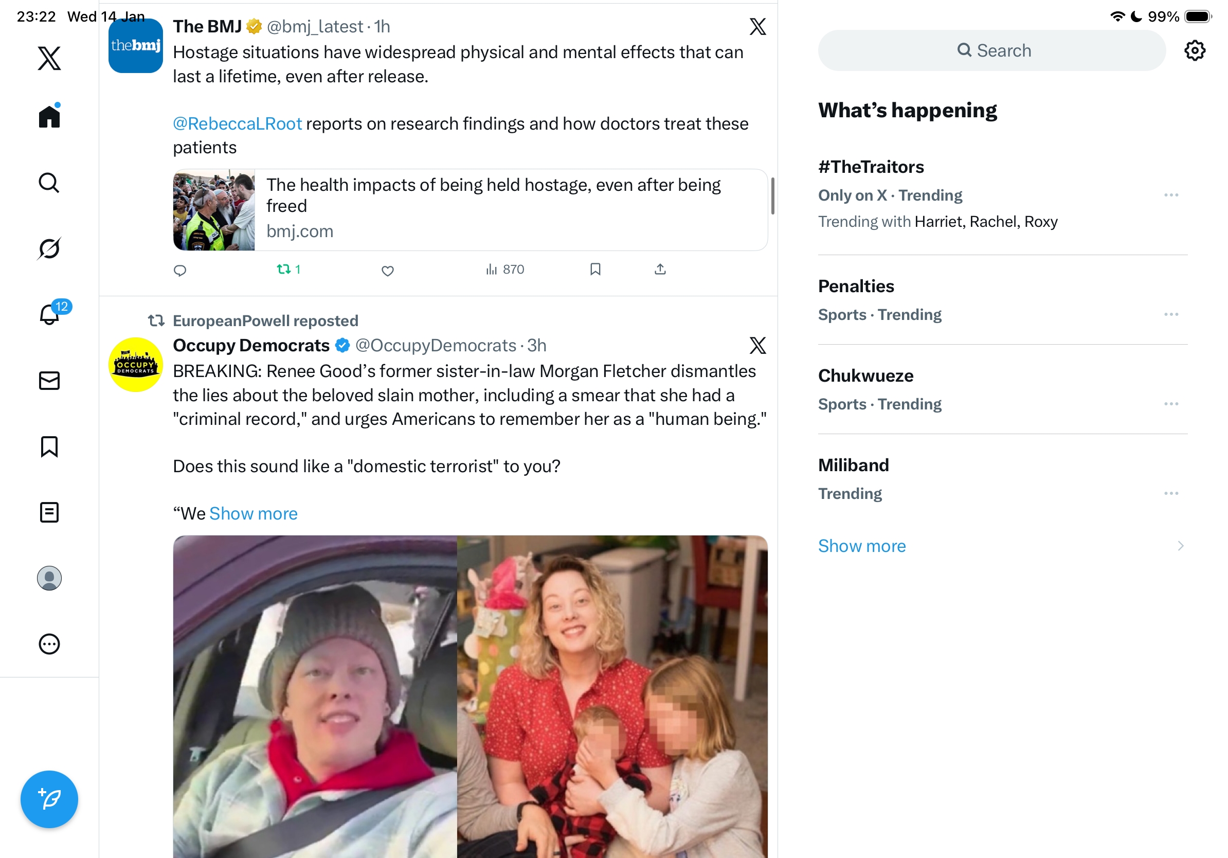1228x858 pixels.
Task: Open the sidebar More circle menu
Action: pos(49,644)
